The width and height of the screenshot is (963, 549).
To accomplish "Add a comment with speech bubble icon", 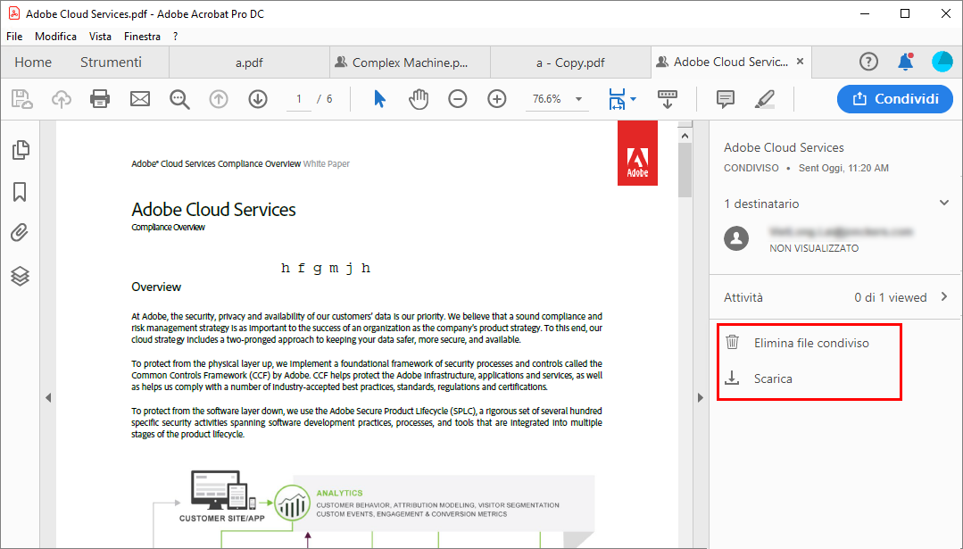I will [726, 99].
